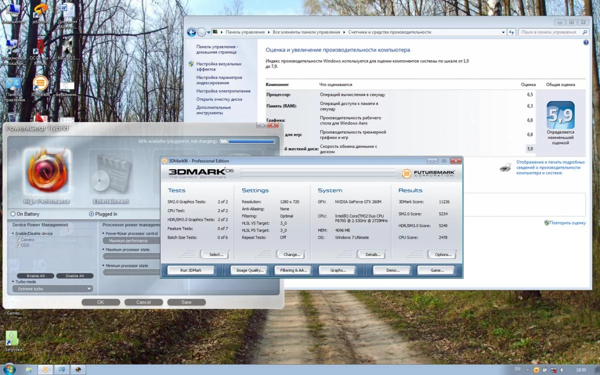
Task: Select the Plugged In radio button
Action: pos(91,214)
